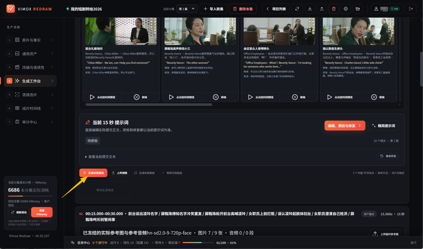Click the upload icon in top toolbar
Image resolution: width=423 pixels, height=249 pixels.
pyautogui.click(x=322, y=9)
